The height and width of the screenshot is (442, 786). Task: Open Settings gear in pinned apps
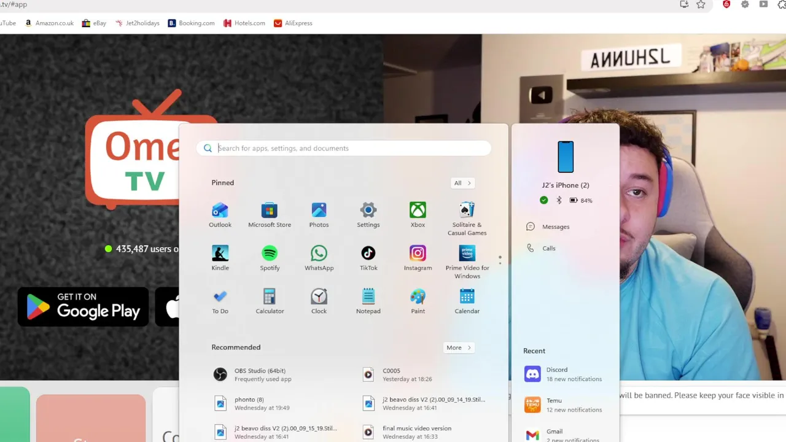tap(368, 215)
